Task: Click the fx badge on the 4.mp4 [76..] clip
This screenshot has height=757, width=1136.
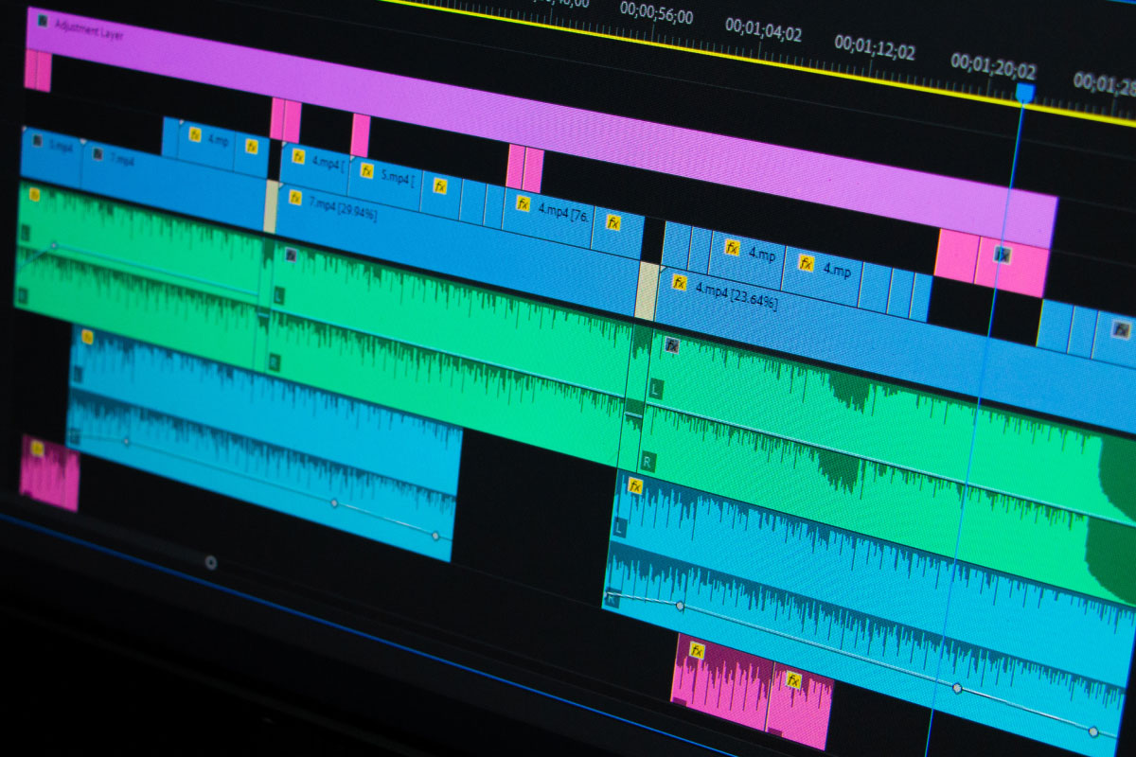Action: click(x=522, y=204)
